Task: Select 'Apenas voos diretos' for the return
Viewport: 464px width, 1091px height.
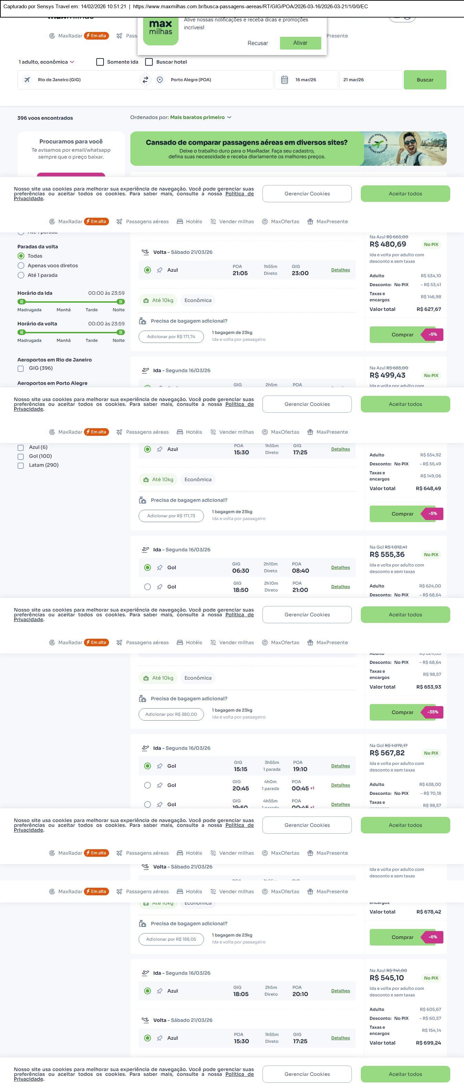Action: (x=21, y=266)
